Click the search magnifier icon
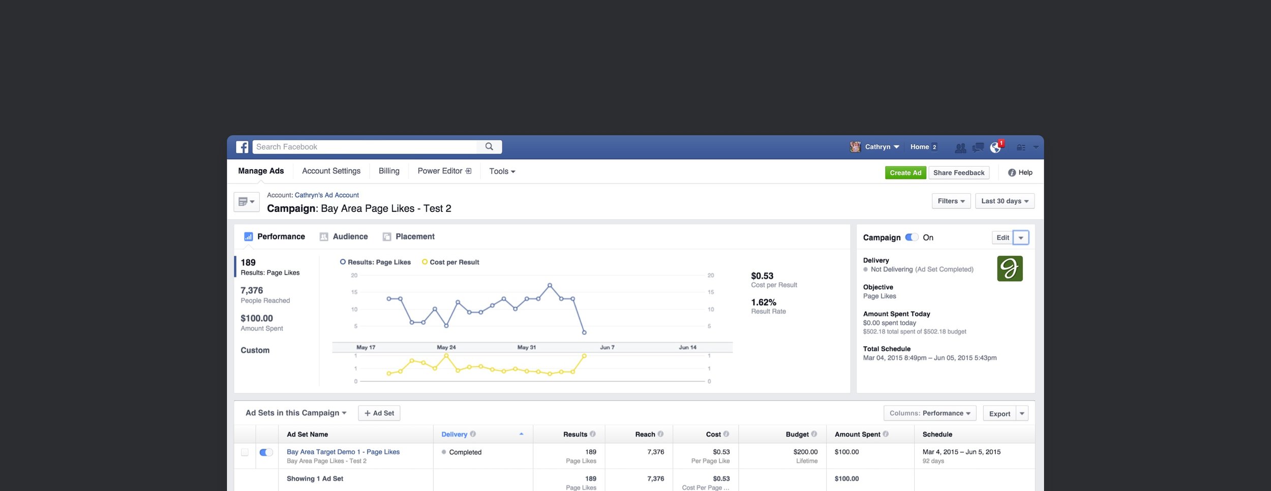The width and height of the screenshot is (1271, 491). pyautogui.click(x=489, y=147)
